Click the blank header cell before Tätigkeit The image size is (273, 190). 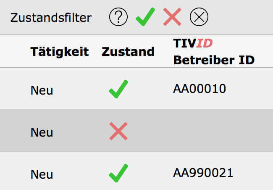pos(15,52)
